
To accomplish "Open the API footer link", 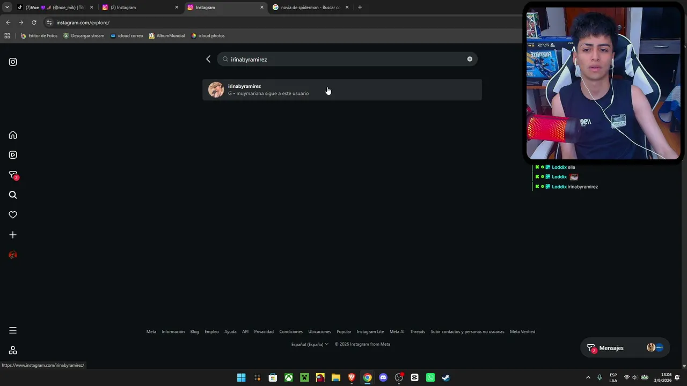I will (x=245, y=331).
